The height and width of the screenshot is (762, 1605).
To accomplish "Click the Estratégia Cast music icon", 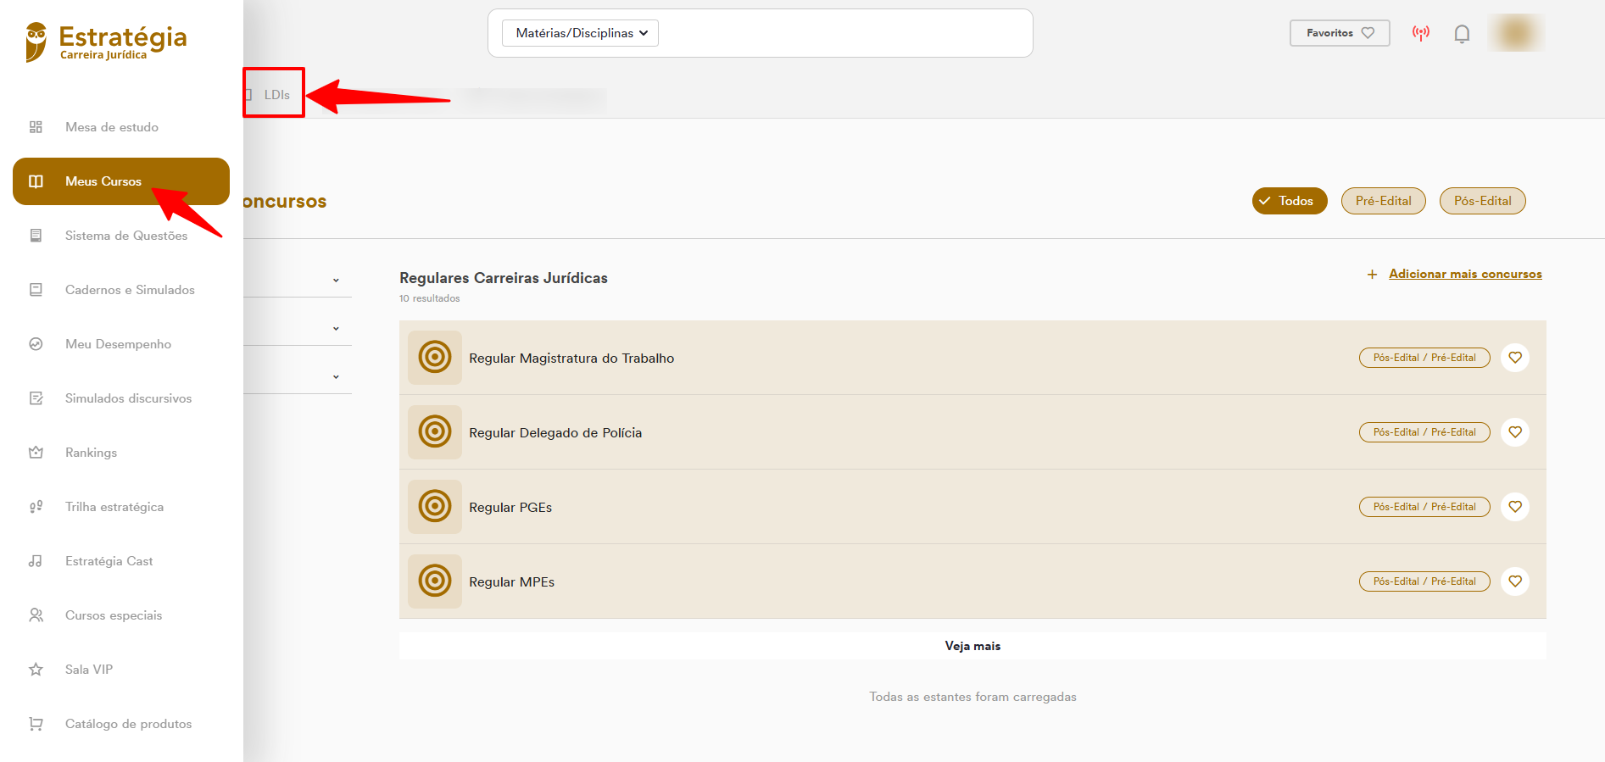I will point(36,561).
